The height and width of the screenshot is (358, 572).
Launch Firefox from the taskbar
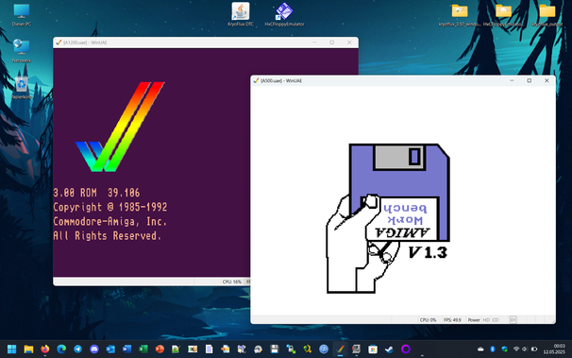pyautogui.click(x=45, y=349)
